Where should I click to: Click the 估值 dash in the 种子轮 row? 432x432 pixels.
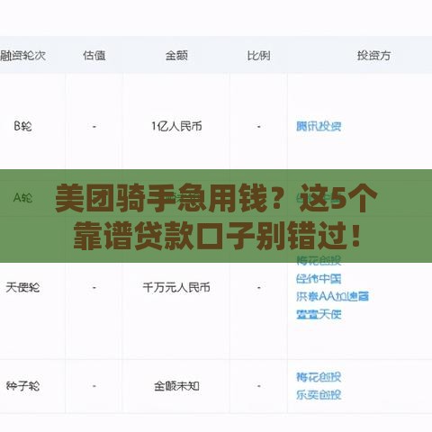click(94, 386)
